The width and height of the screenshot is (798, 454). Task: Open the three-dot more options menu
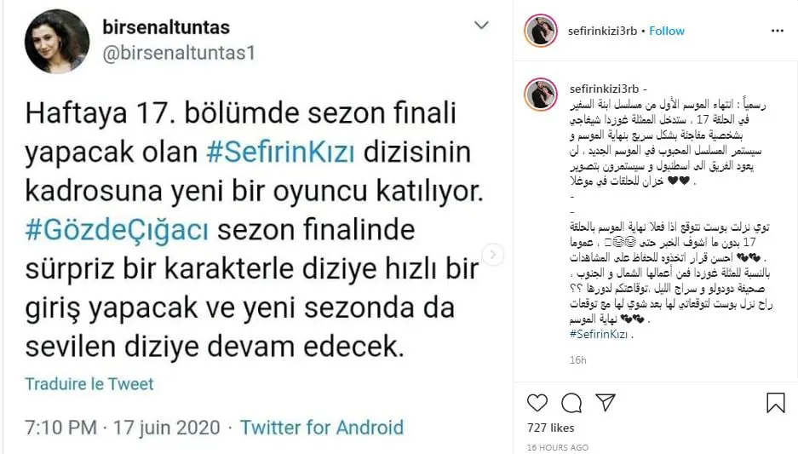coord(777,31)
